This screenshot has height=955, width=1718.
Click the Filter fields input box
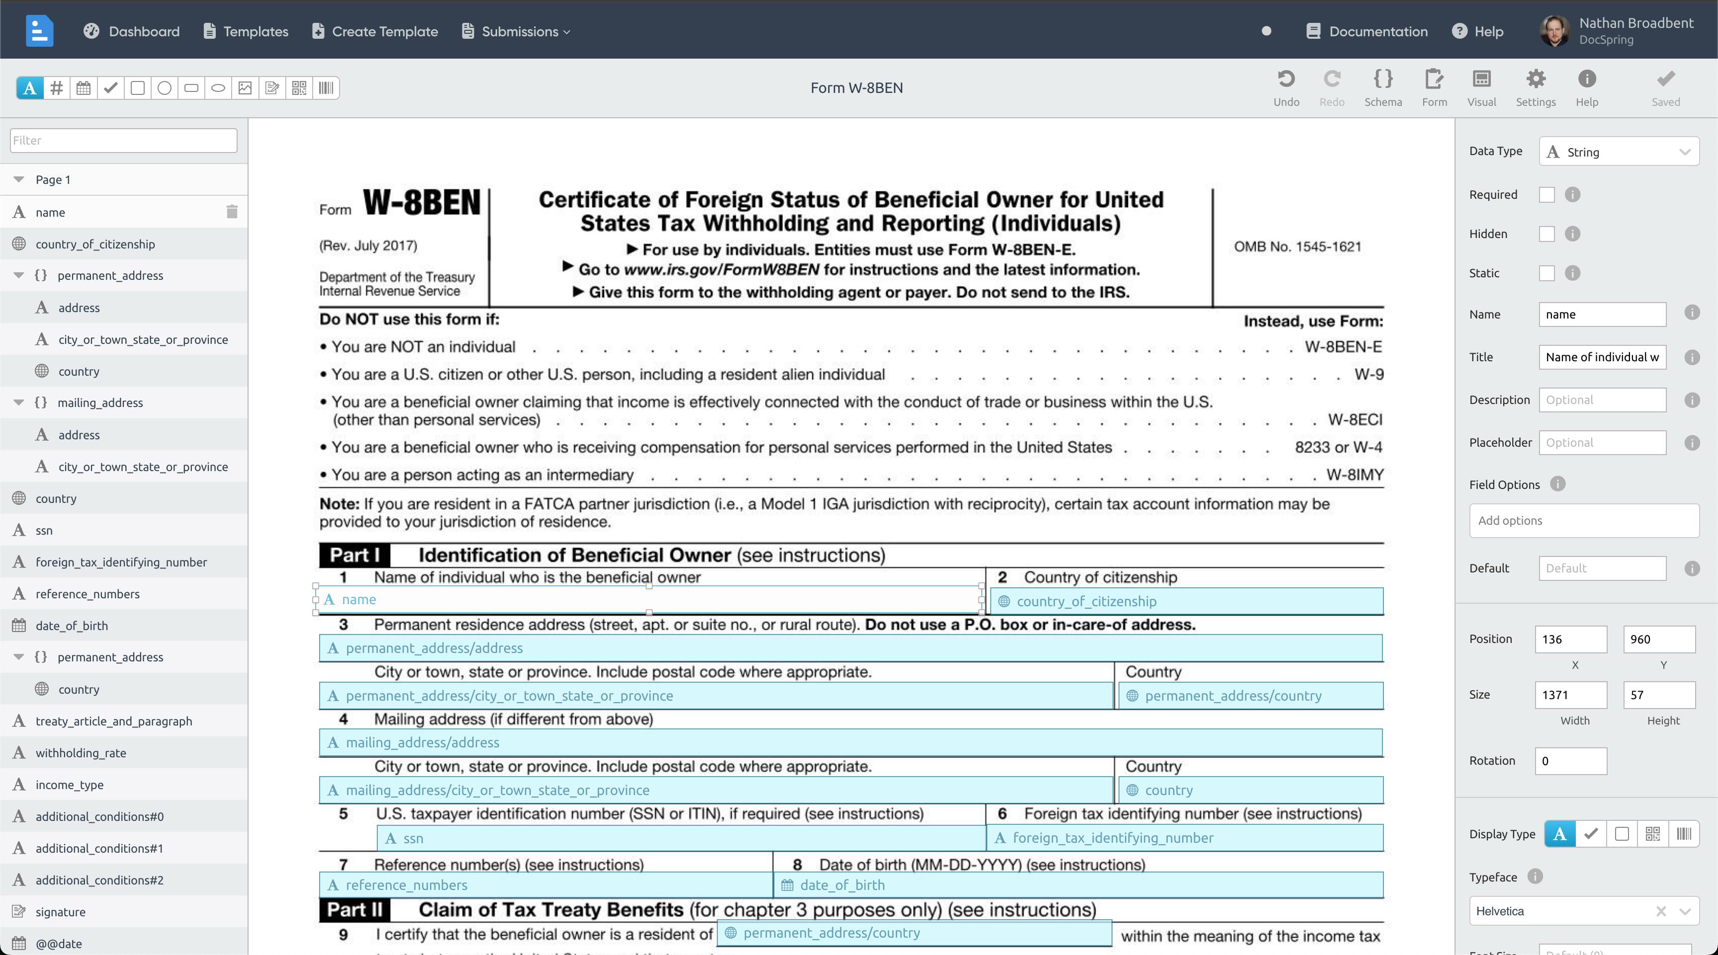click(123, 140)
